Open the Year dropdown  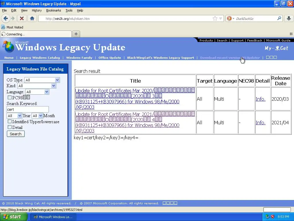coord(14,116)
